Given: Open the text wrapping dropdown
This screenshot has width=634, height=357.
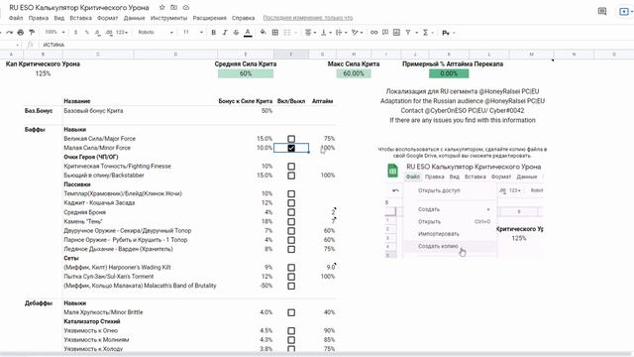Looking at the screenshot, I should (341, 33).
